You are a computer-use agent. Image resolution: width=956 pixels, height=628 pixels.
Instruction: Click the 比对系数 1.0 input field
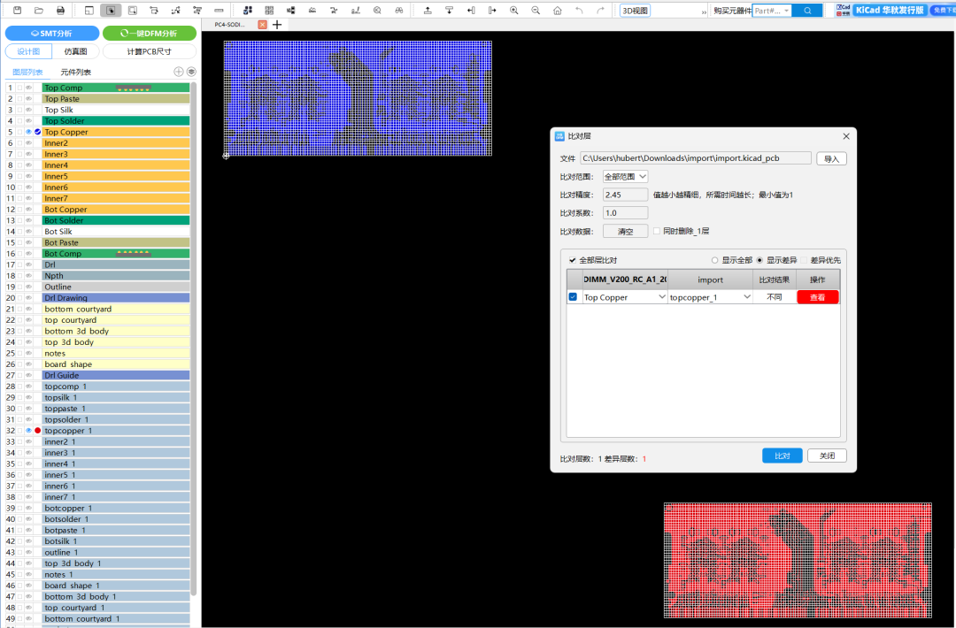[x=625, y=213]
